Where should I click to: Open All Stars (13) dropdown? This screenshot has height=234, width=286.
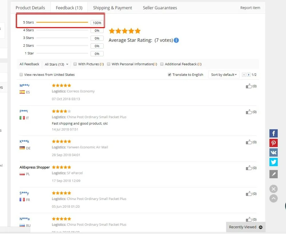57,64
